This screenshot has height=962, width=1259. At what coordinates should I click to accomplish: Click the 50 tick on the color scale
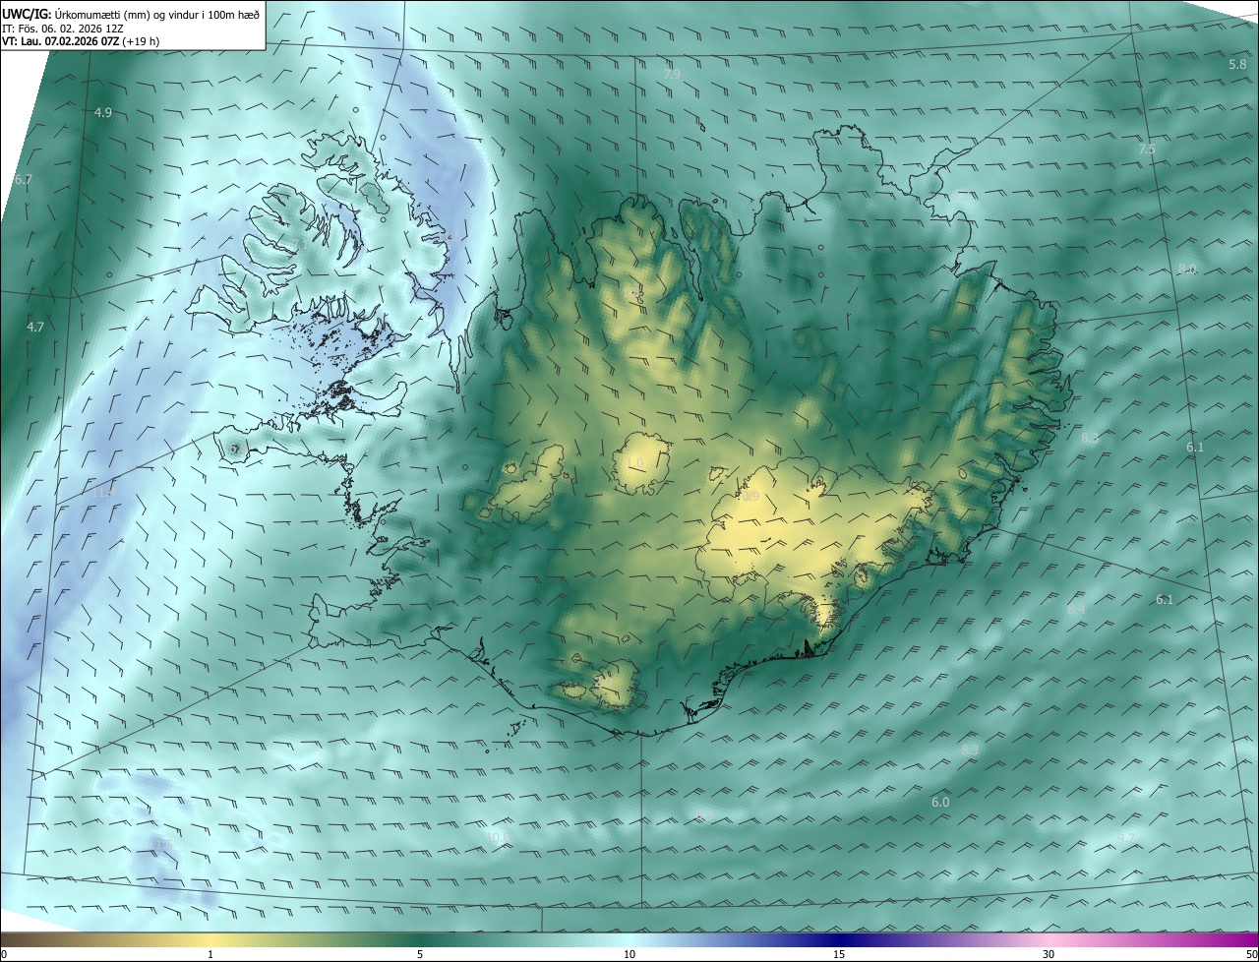(x=1251, y=955)
